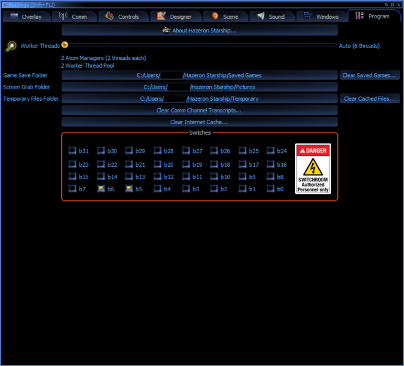Open the Screen Grab Folder path
Screen dimensions: 404x366
pos(200,87)
